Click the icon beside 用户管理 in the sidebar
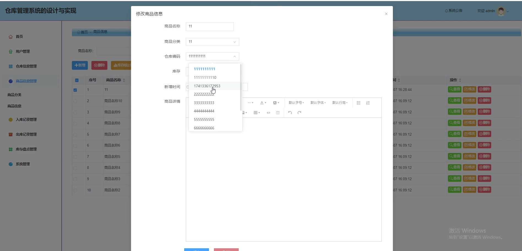Image resolution: width=522 pixels, height=251 pixels. tap(10, 52)
